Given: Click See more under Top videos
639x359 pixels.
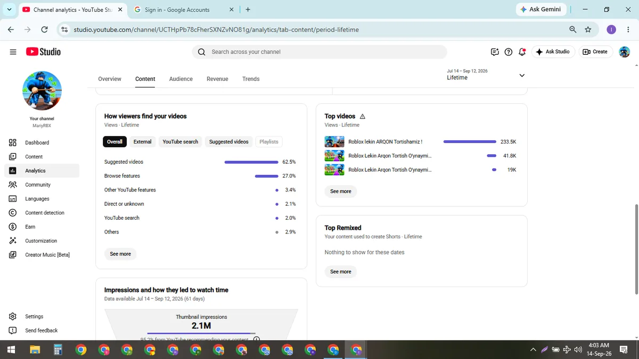Looking at the screenshot, I should 341,191.
